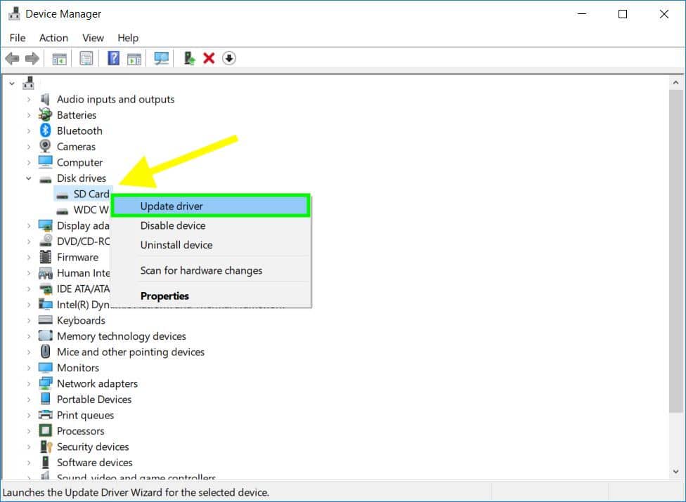The width and height of the screenshot is (686, 502).
Task: Click the Bluetooth icon in device tree
Action: point(46,131)
